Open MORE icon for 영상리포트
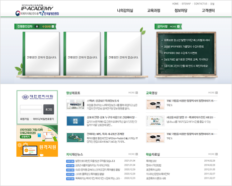232x186 pixels. (137, 93)
